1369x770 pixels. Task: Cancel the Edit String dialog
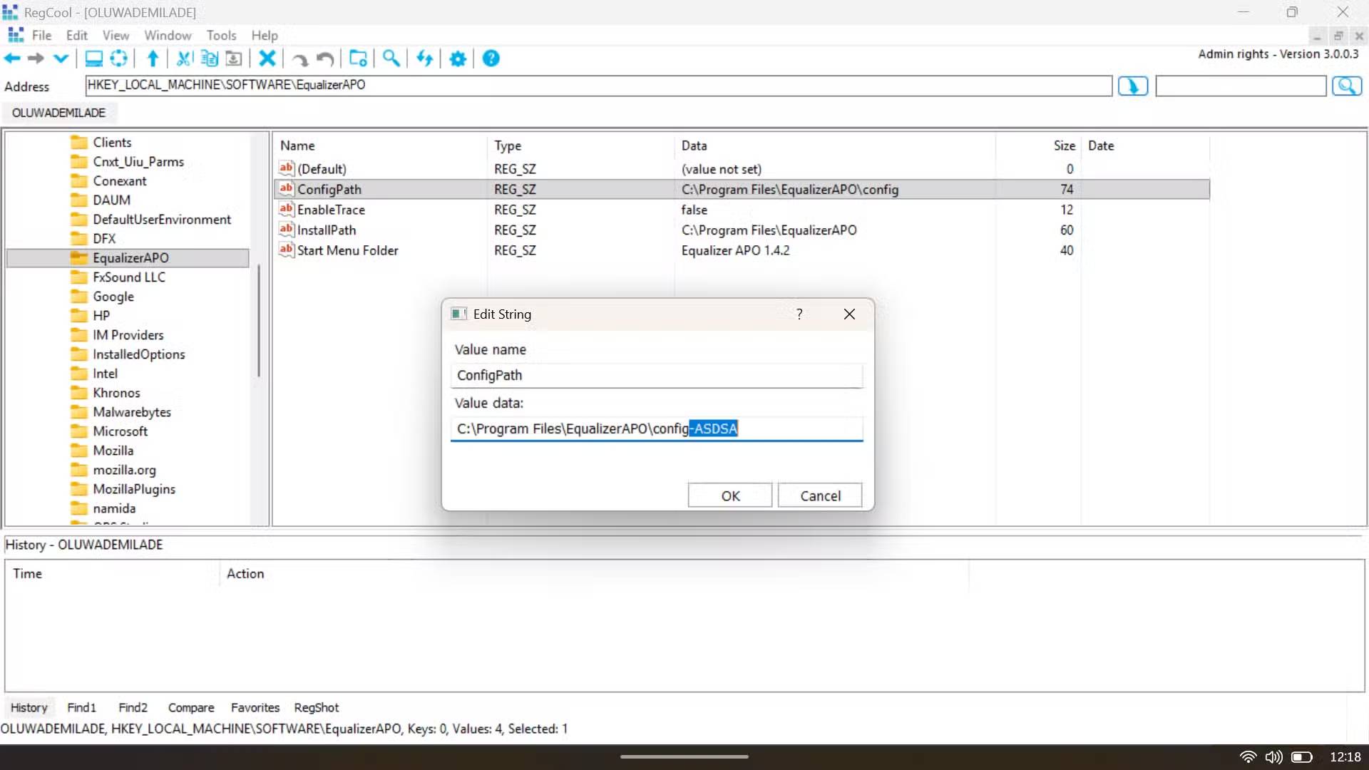[x=819, y=495]
